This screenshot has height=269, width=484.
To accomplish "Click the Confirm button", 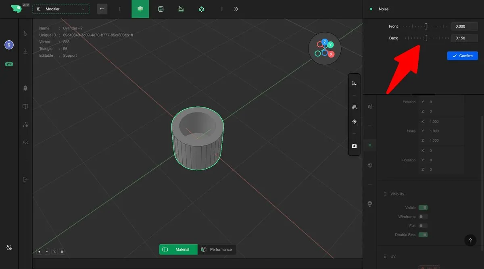I will click(x=462, y=56).
